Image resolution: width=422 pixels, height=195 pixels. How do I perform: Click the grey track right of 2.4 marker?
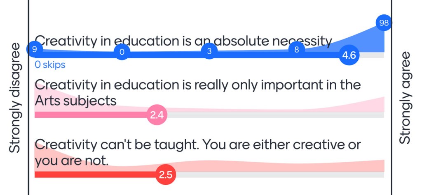click(272, 115)
